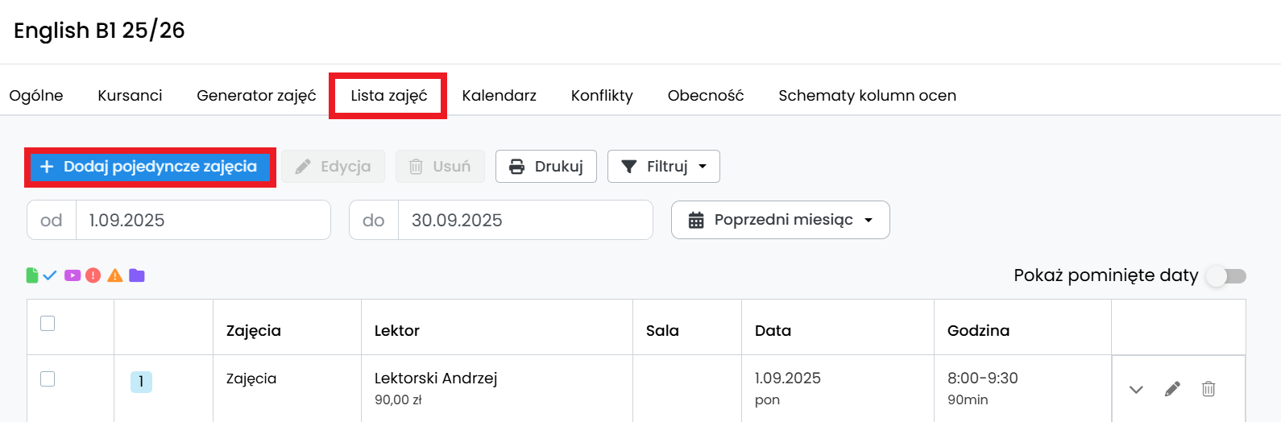The image size is (1281, 422).
Task: Delete first class using trash icon
Action: pos(1208,389)
